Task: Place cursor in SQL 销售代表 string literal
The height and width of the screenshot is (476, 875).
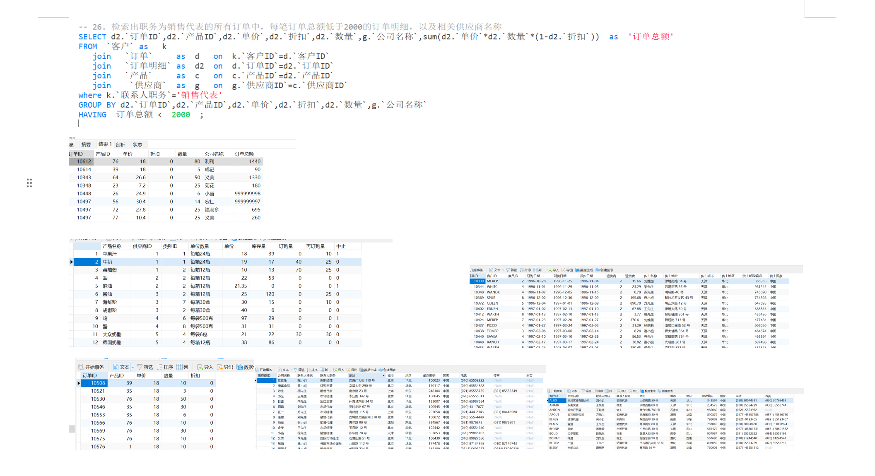Action: click(199, 95)
